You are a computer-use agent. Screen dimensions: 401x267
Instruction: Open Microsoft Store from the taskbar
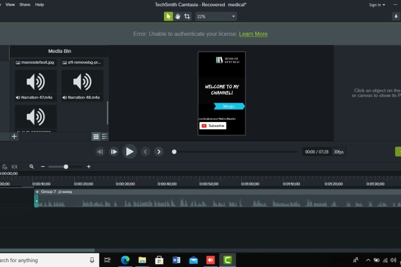click(159, 260)
